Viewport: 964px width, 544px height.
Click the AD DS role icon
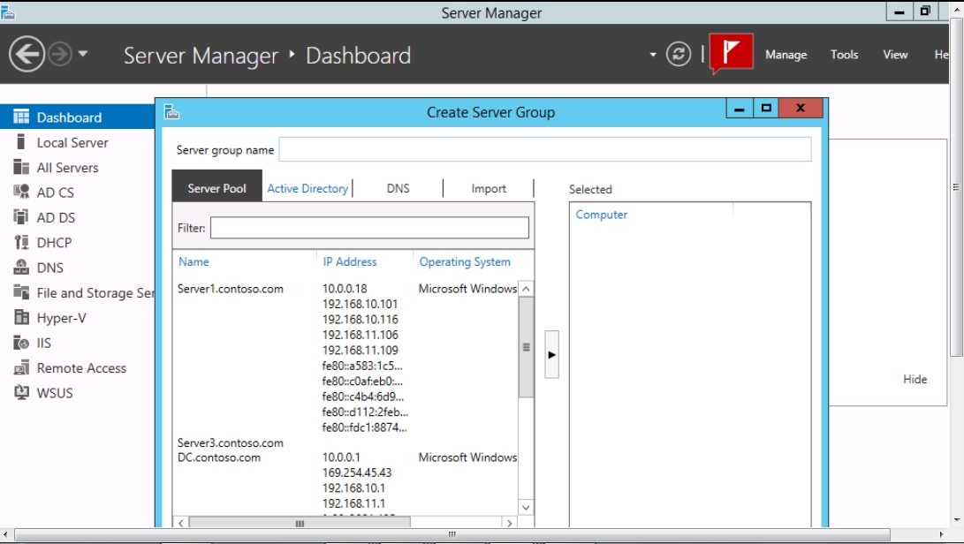(21, 217)
